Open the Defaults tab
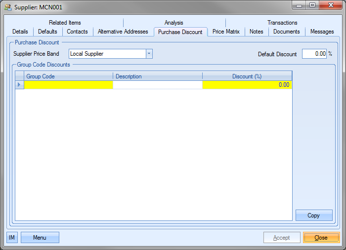Viewport: 346px width, 250px height. pyautogui.click(x=47, y=32)
